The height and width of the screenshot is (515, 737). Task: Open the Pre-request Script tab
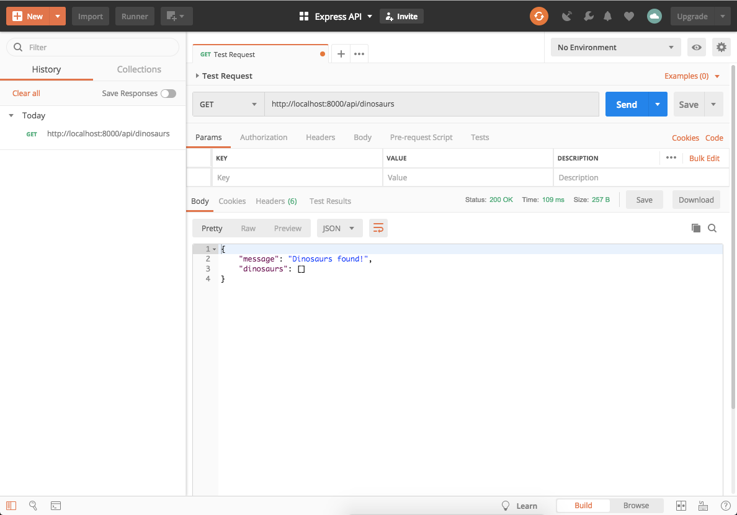coord(421,137)
